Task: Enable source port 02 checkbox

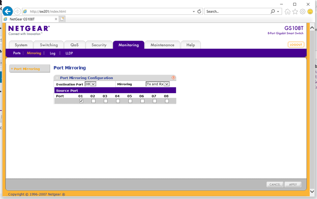Action: [93, 101]
